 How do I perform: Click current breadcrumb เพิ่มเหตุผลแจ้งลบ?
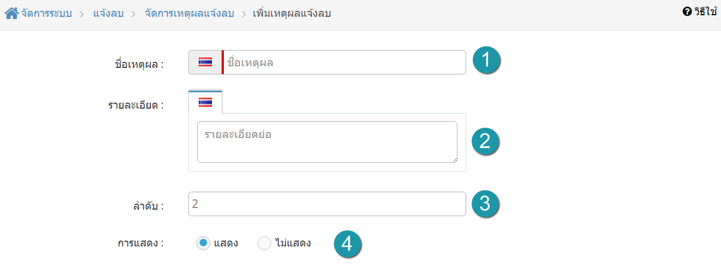[292, 14]
